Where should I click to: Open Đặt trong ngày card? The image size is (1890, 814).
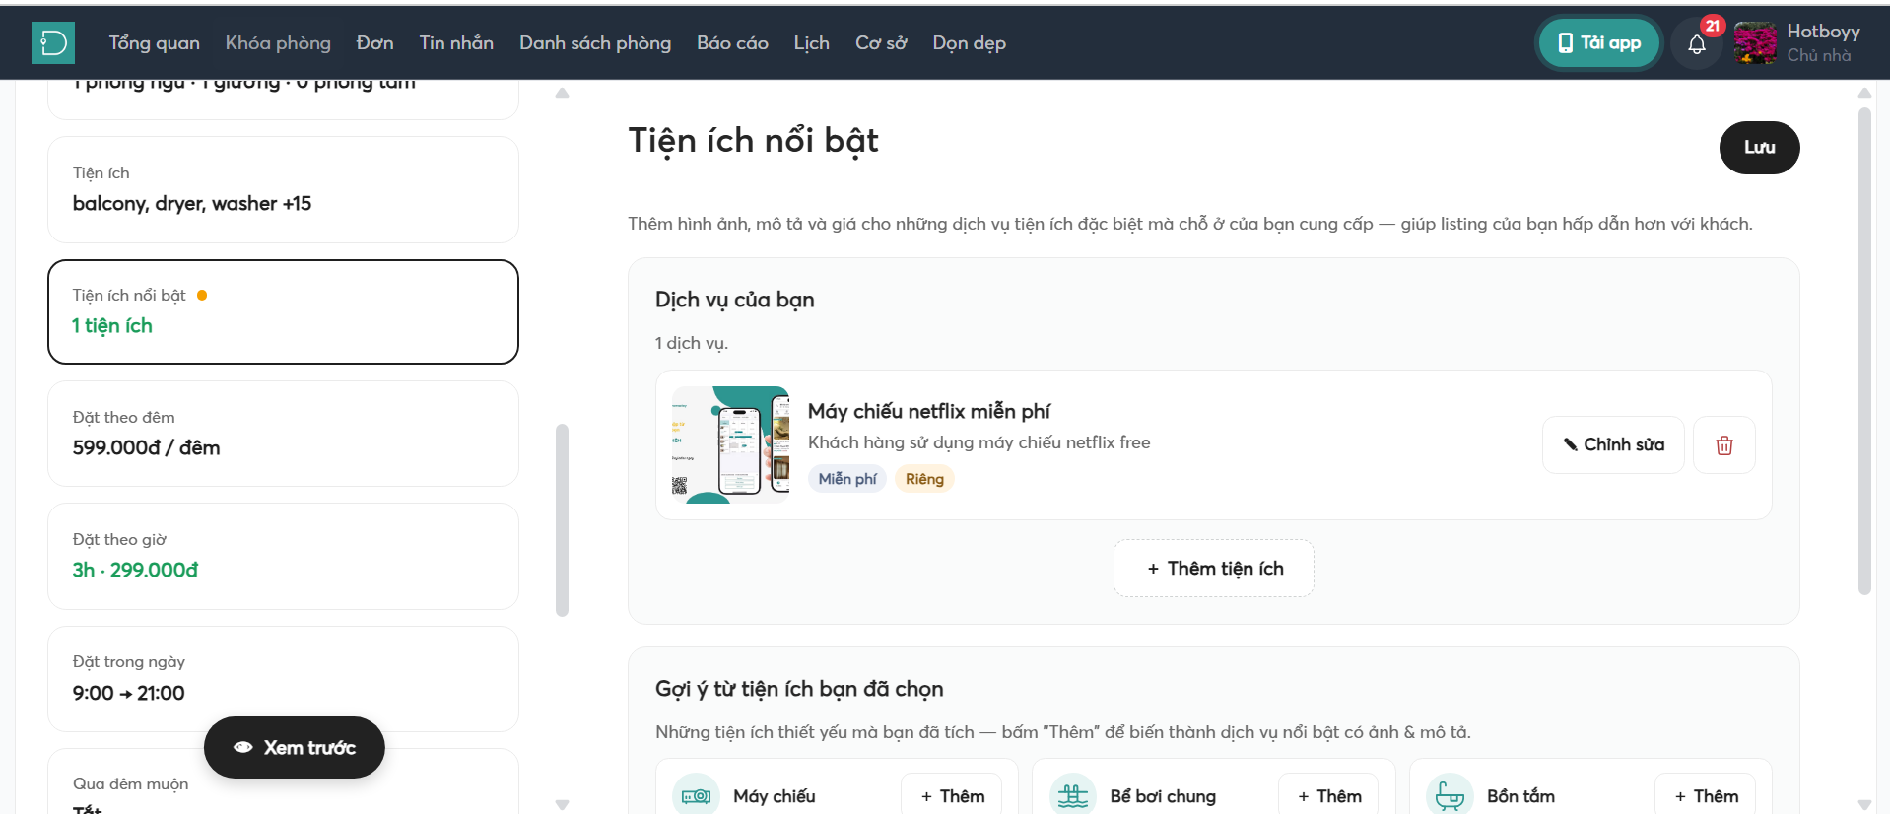283,679
